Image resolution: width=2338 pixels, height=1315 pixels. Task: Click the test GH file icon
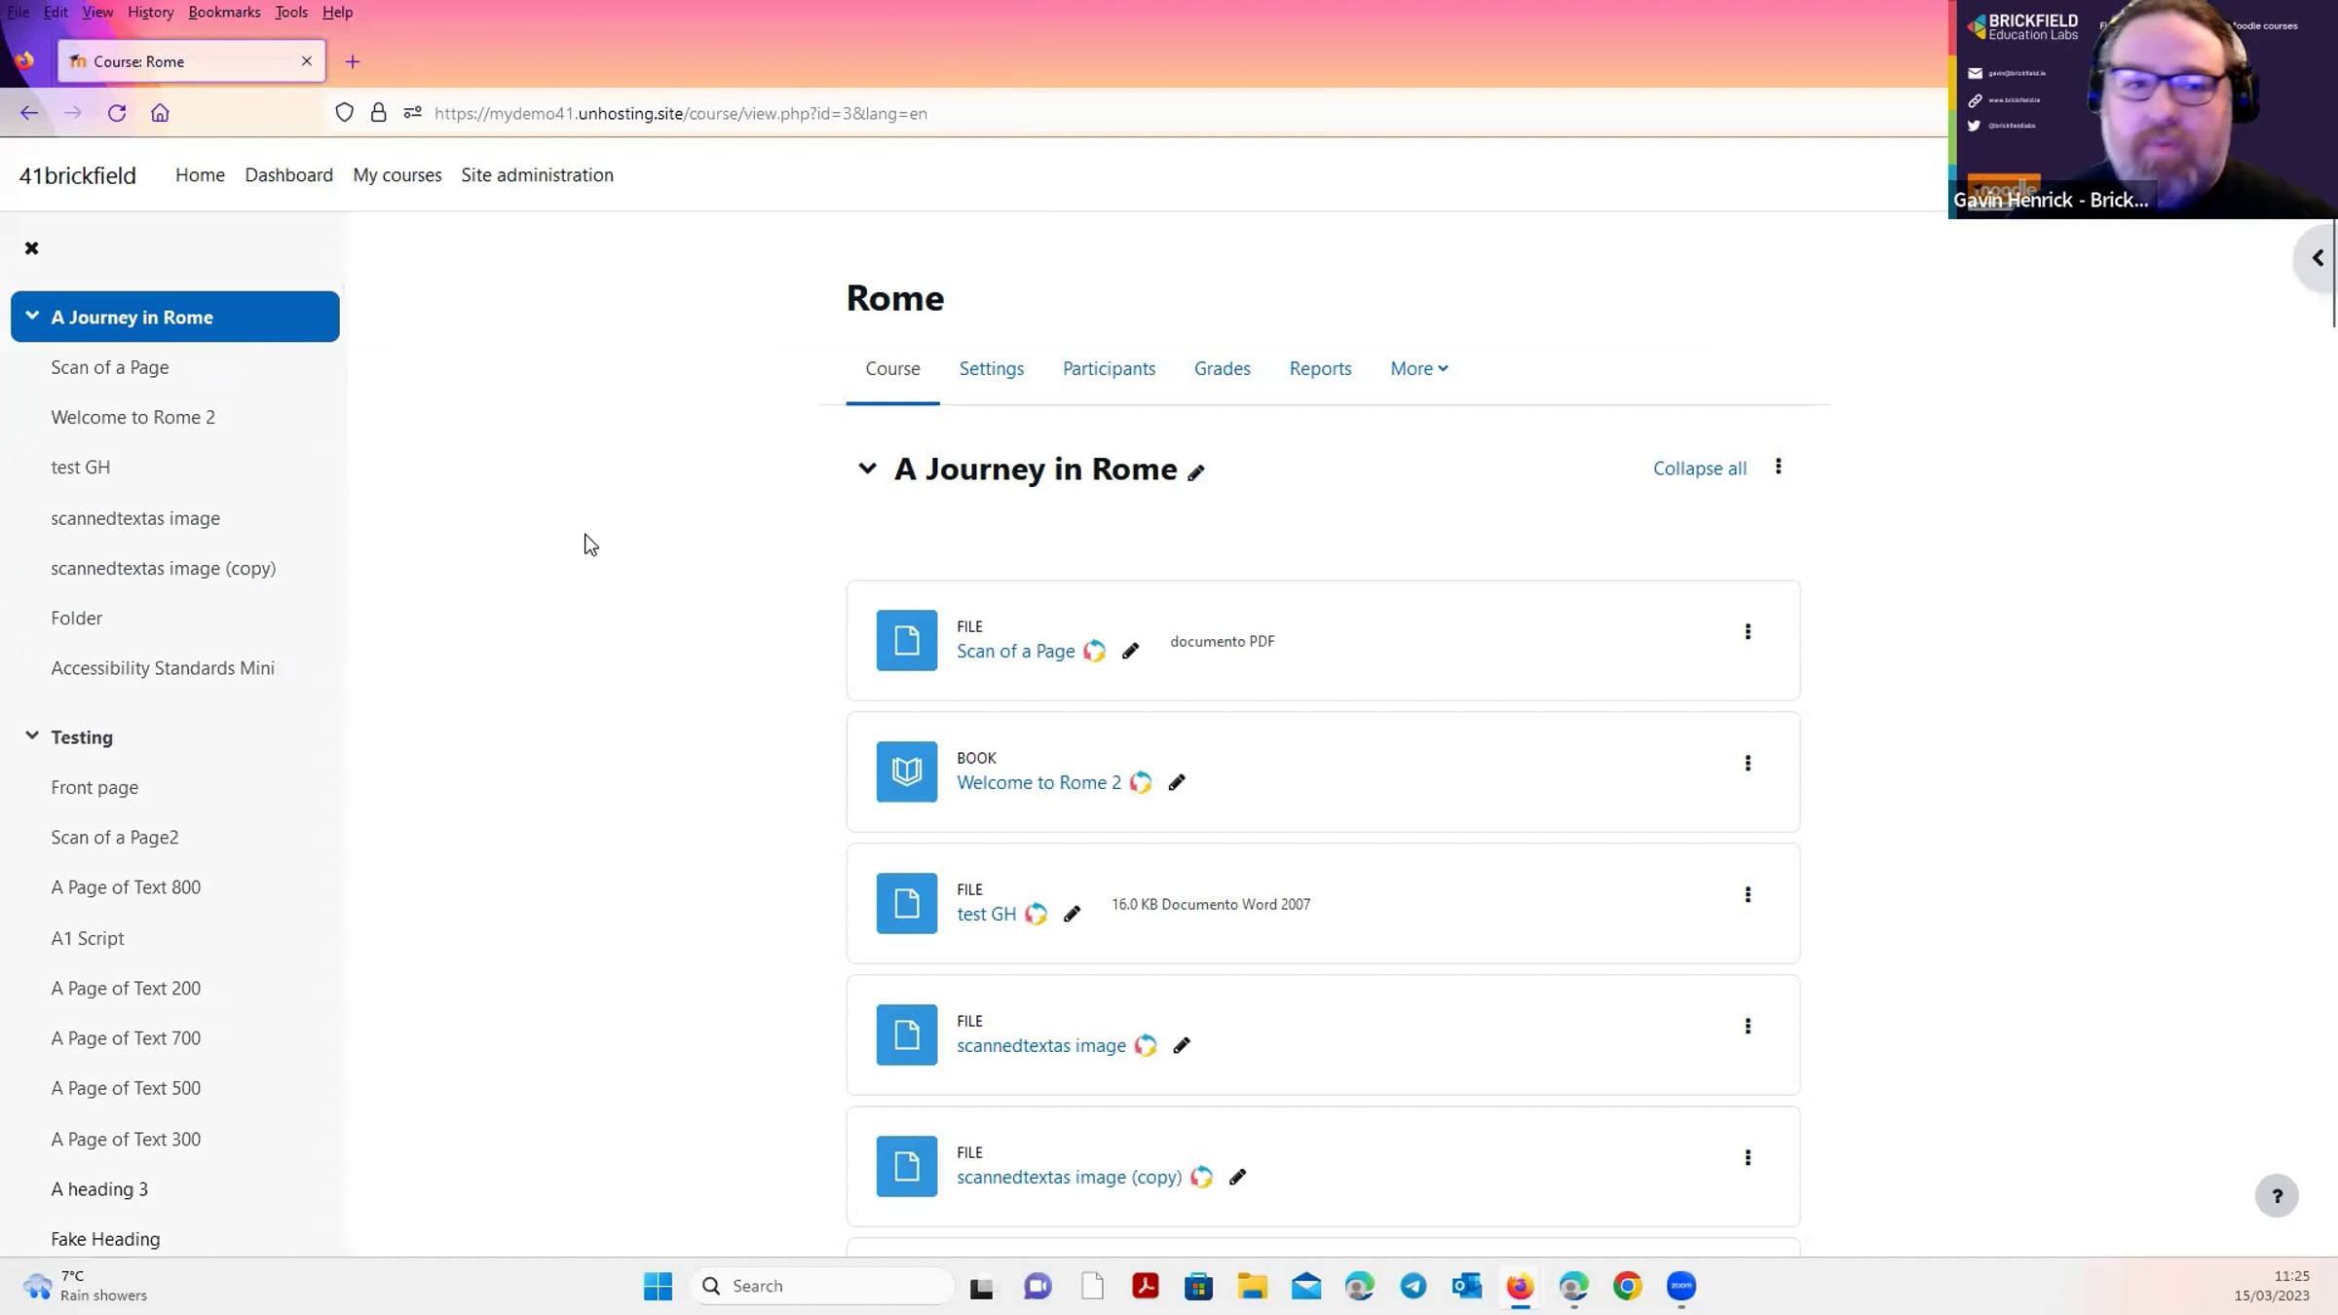tap(907, 903)
